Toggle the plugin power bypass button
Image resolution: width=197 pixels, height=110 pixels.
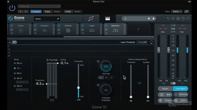pyautogui.click(x=12, y=8)
